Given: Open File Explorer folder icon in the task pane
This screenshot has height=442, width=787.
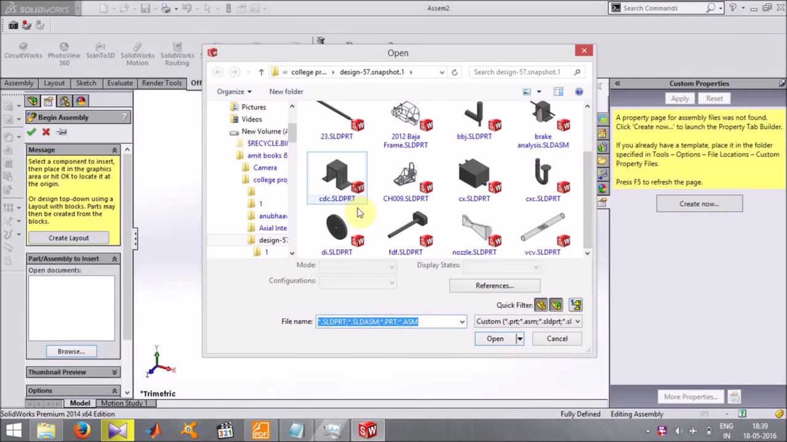Looking at the screenshot, I should pyautogui.click(x=602, y=161).
